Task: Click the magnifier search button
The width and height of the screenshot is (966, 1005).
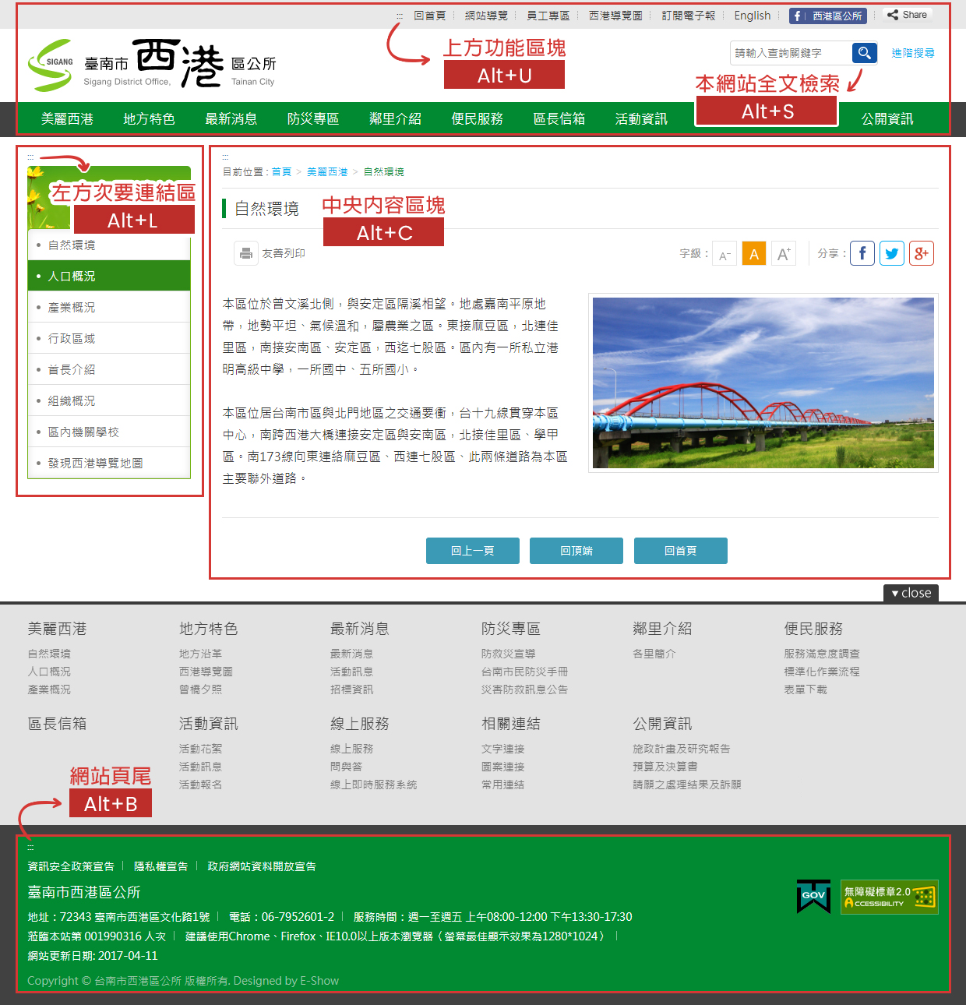Action: point(864,53)
